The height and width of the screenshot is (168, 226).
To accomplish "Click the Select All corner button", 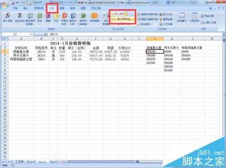I will [5, 39].
